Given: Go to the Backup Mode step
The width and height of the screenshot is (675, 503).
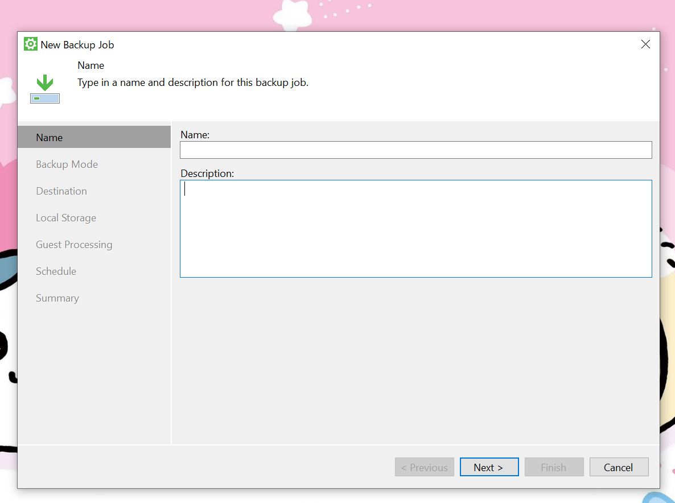Looking at the screenshot, I should 67,164.
